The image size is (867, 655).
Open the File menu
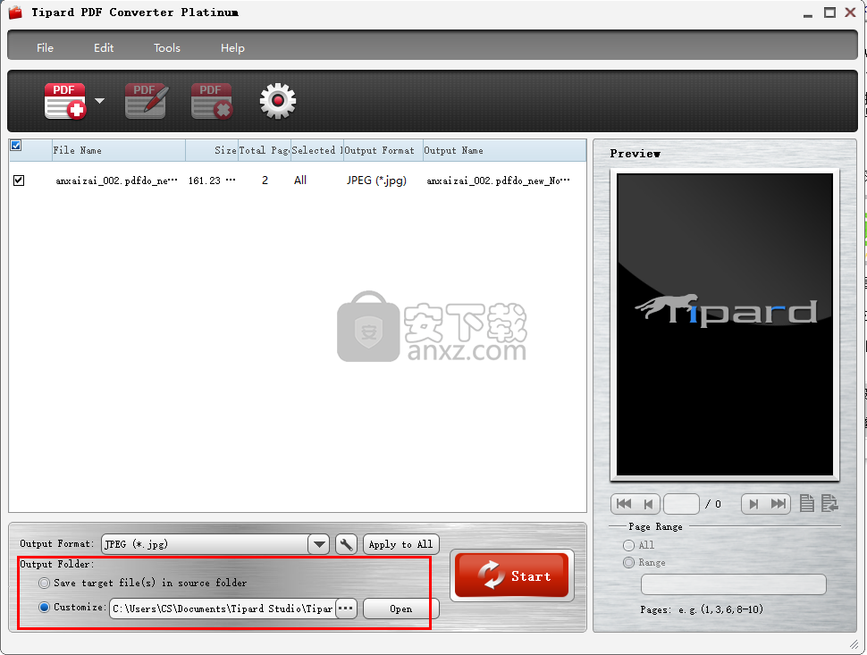pos(45,48)
